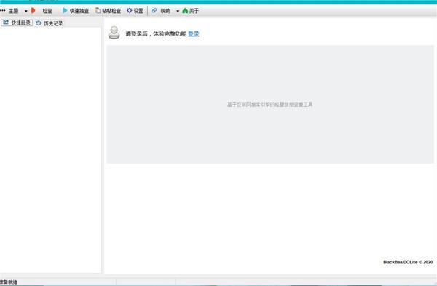
Task: Click the gray central preview area
Action: tap(270, 105)
